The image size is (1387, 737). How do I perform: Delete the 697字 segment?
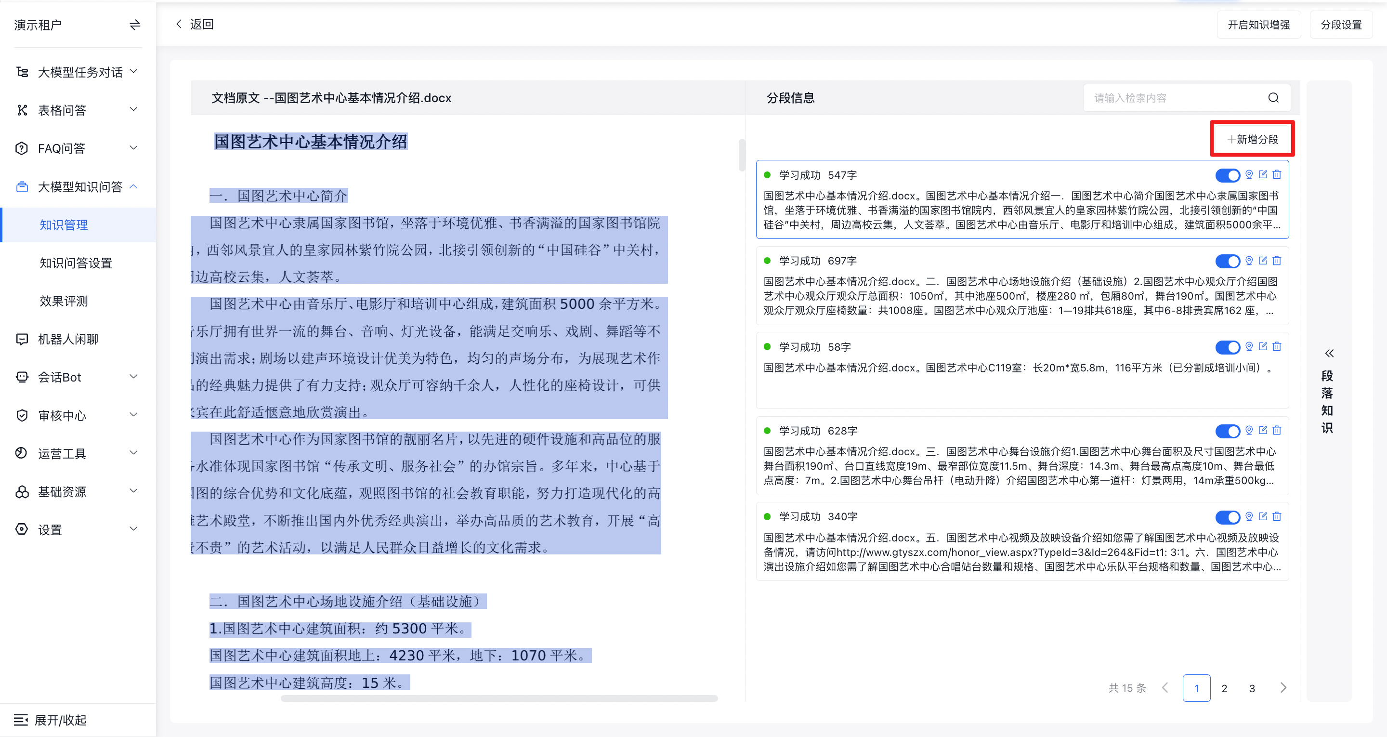coord(1277,261)
